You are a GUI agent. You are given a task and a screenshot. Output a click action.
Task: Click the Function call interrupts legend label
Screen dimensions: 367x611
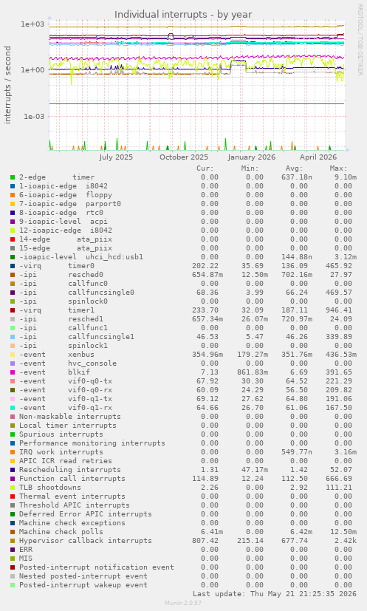[x=72, y=479]
